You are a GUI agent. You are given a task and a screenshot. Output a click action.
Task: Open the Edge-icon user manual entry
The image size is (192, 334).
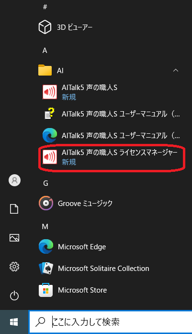coord(50,135)
